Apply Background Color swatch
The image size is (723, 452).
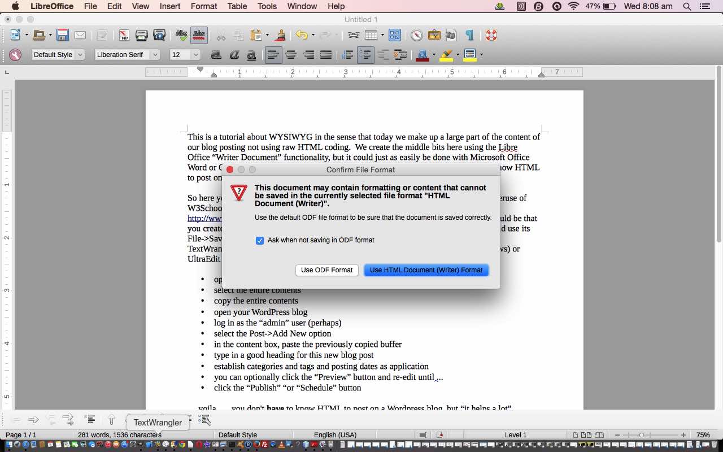[470, 55]
